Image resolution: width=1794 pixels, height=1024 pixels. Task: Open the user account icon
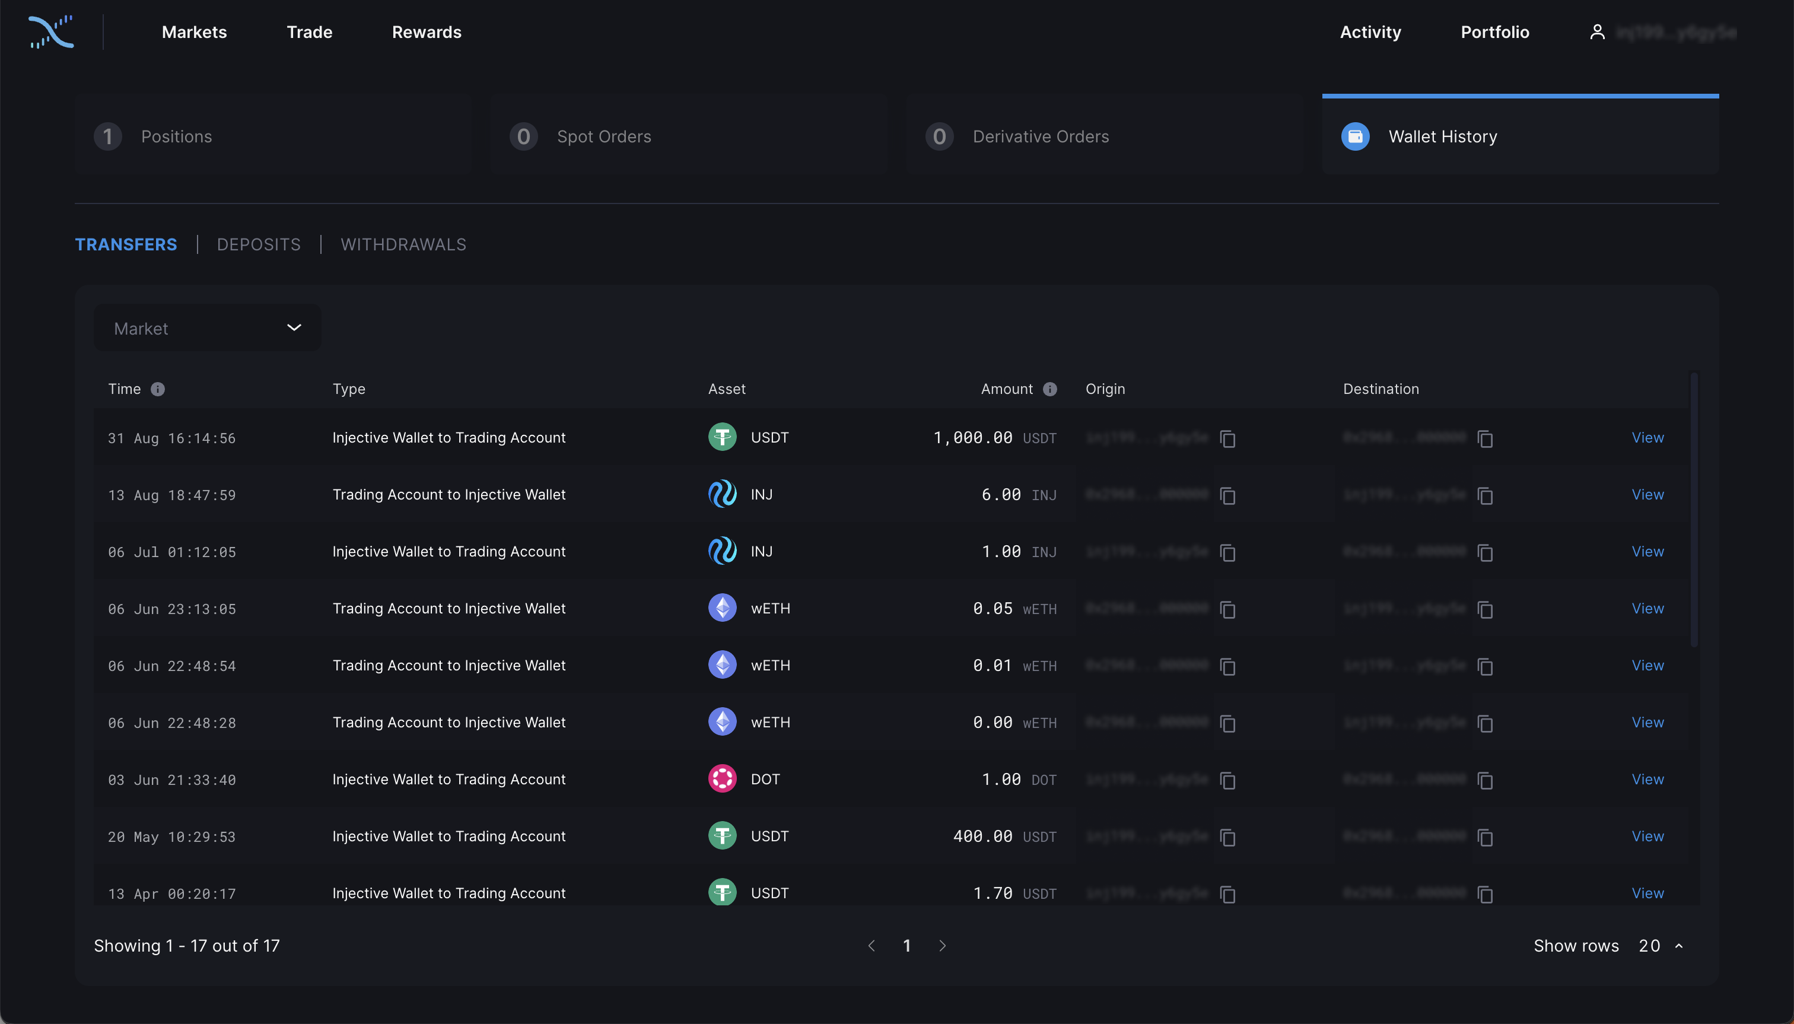1597,31
